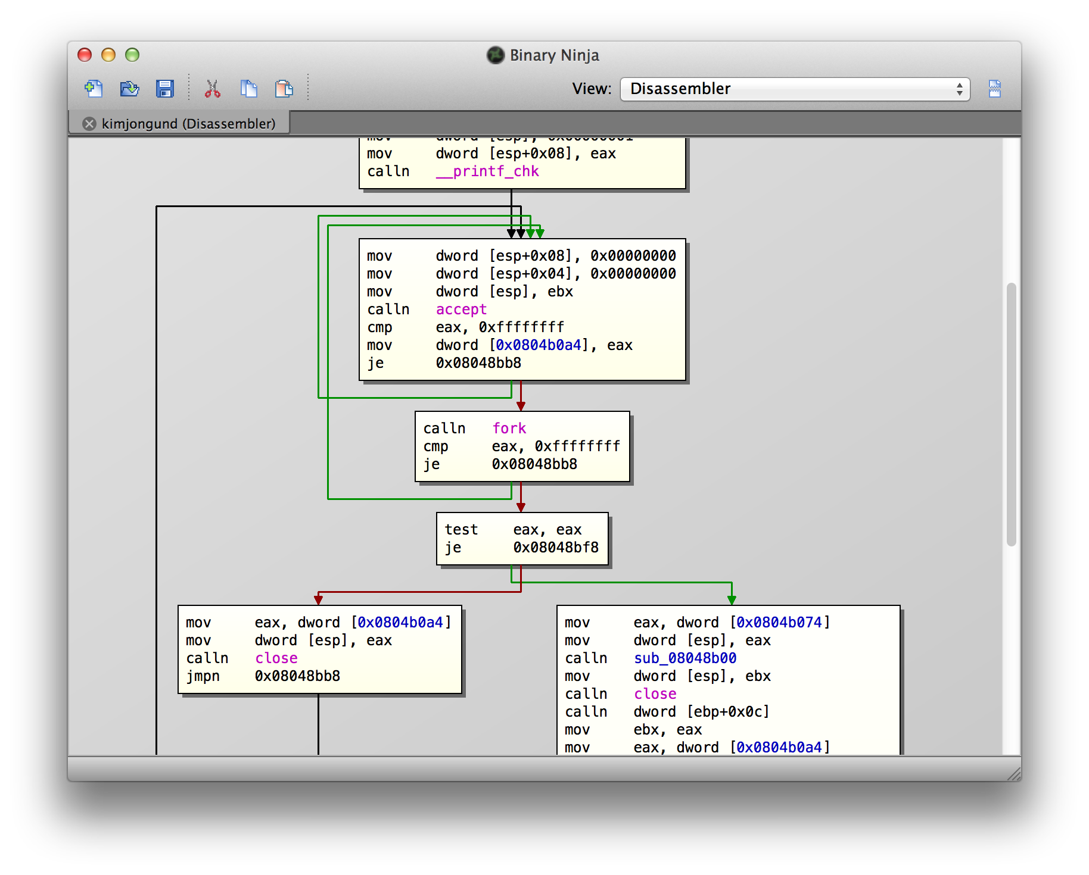Click the green zoom button

(132, 55)
